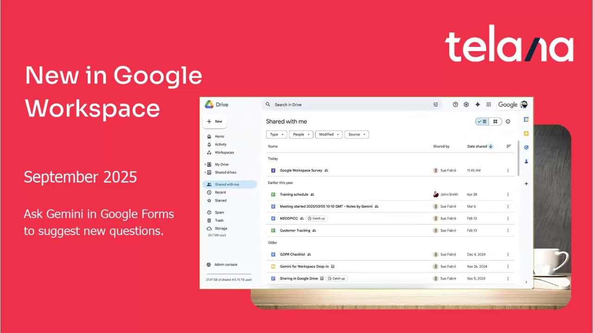Open Keep in the side panel
Screen dimensions: 593x333
526,133
